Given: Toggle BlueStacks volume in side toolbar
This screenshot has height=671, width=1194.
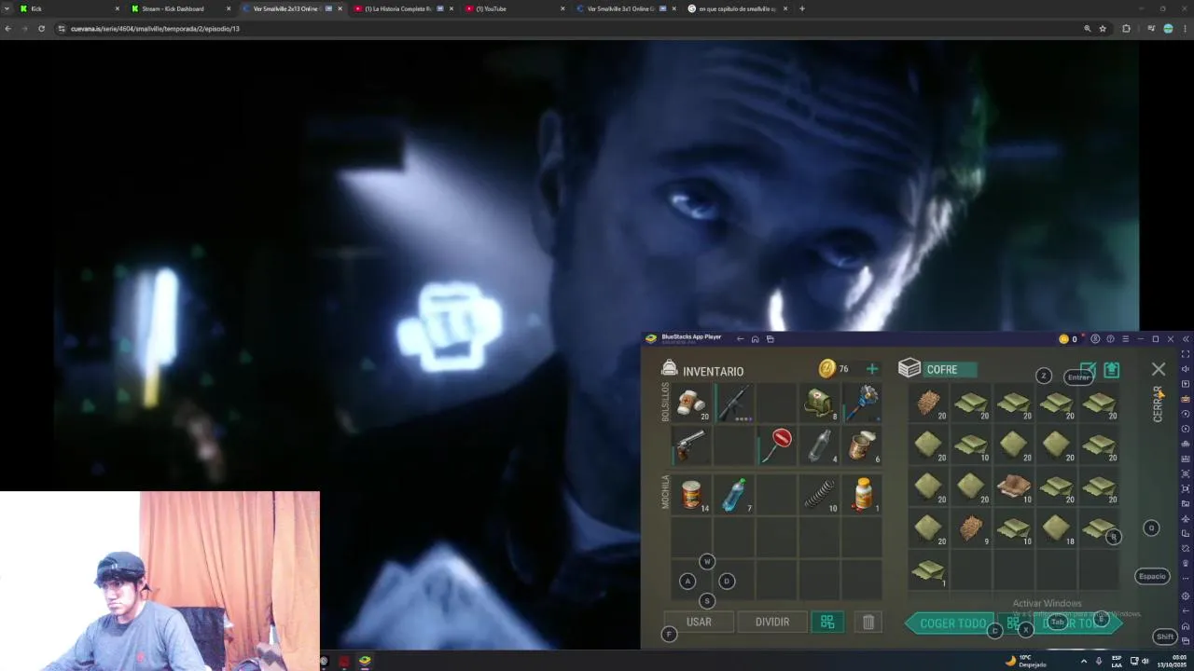Looking at the screenshot, I should point(1186,369).
